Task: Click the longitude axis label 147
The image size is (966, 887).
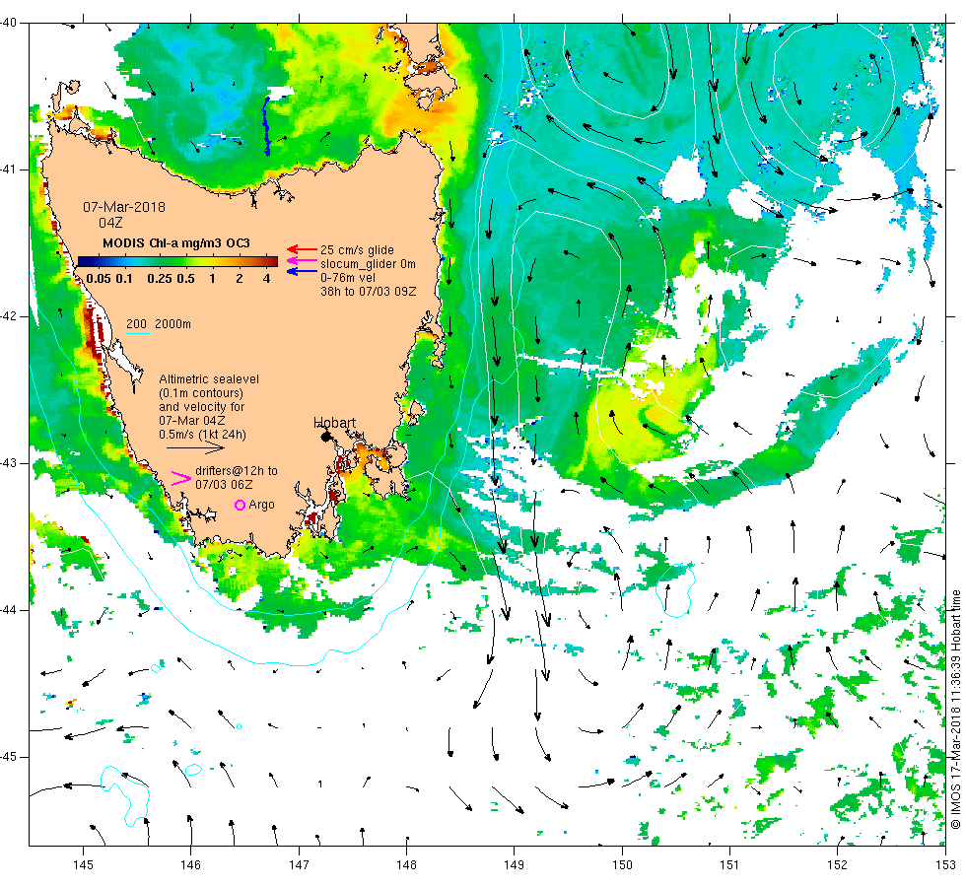Action: pyautogui.click(x=299, y=865)
